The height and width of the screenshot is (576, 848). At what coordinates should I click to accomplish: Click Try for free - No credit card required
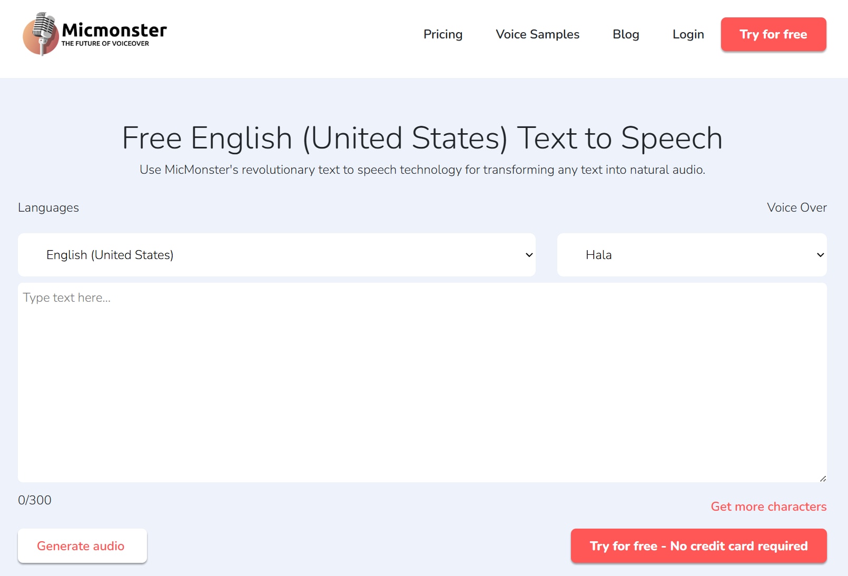pyautogui.click(x=698, y=545)
